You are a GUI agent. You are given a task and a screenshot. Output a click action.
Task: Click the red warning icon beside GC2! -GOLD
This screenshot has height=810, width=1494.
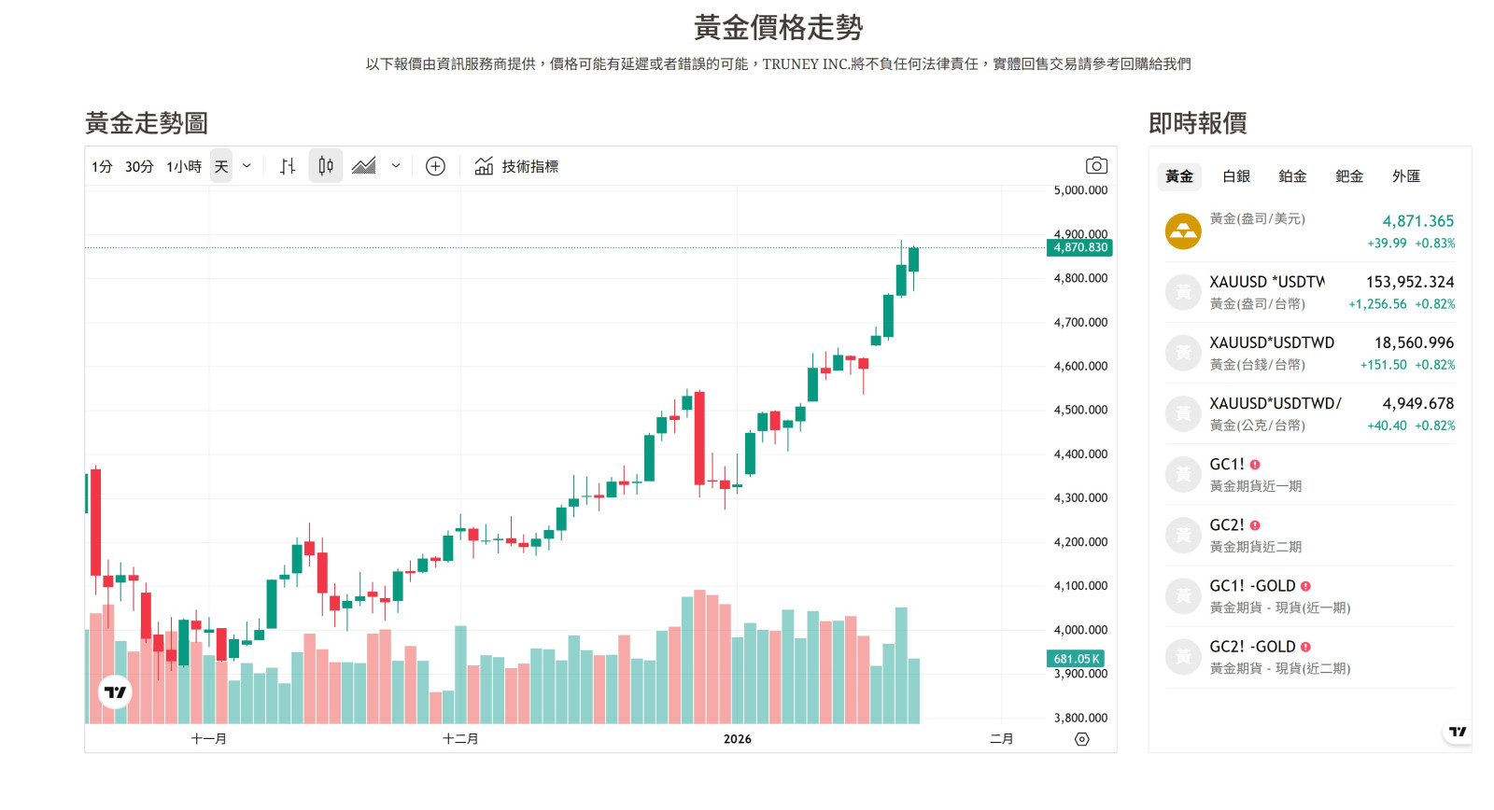[x=1305, y=647]
